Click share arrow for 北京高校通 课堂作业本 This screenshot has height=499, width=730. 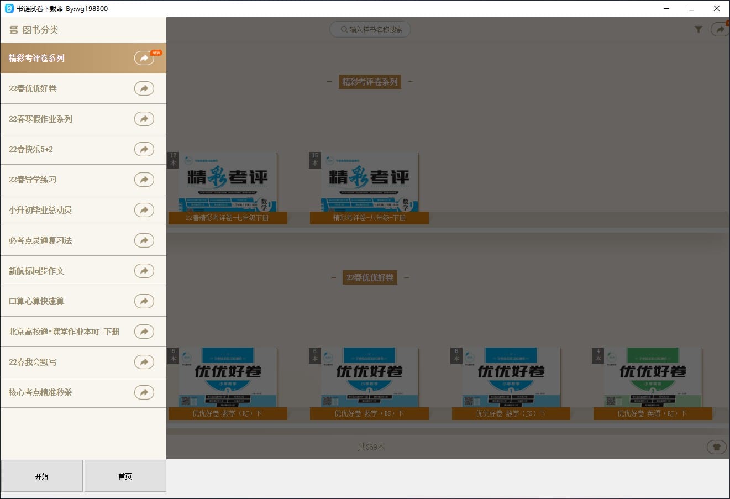coord(144,332)
